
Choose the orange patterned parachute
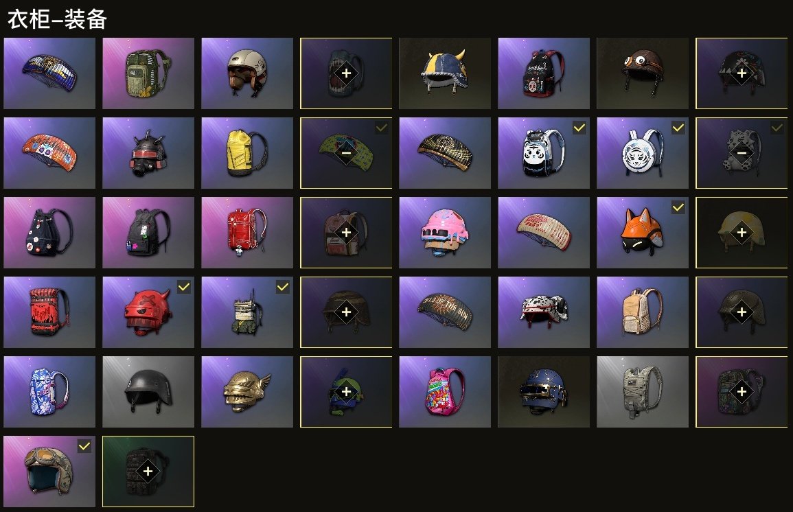coord(49,152)
